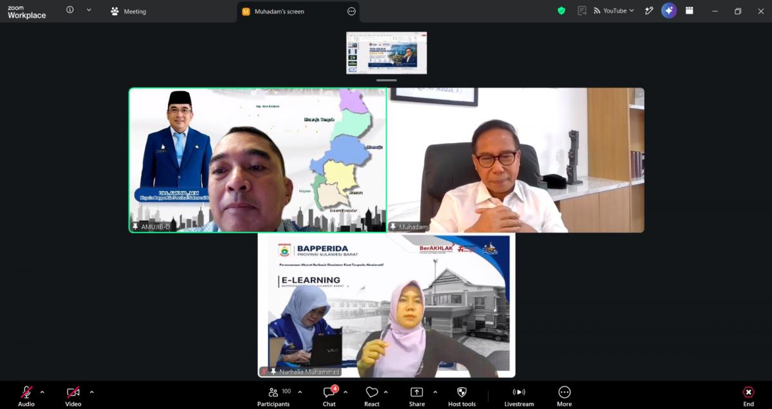Click the pin icon before Nurhalia Muhammad's name
Viewport: 772px width, 409px height.
(x=273, y=372)
